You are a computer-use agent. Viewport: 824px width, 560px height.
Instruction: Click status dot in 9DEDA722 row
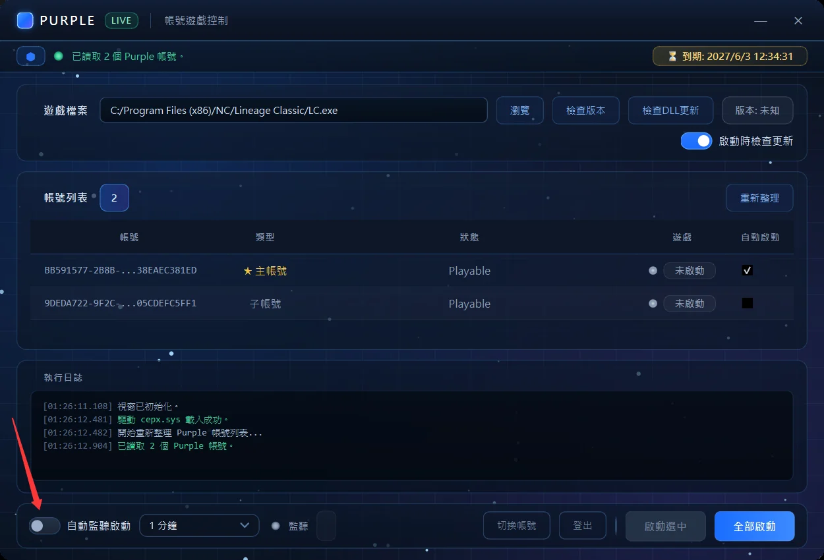coord(653,303)
